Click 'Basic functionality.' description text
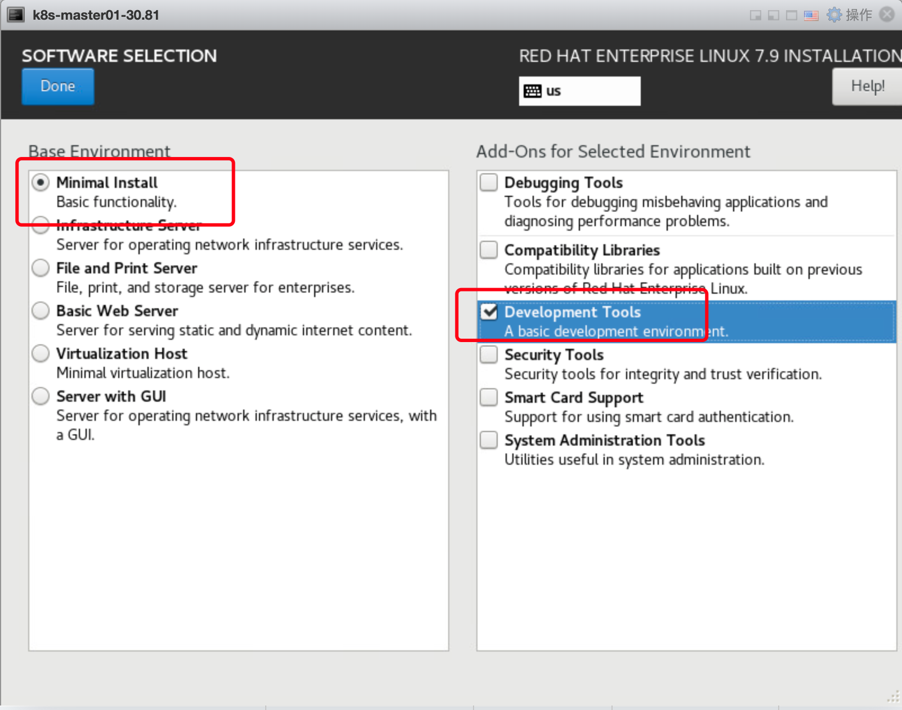 tap(117, 202)
